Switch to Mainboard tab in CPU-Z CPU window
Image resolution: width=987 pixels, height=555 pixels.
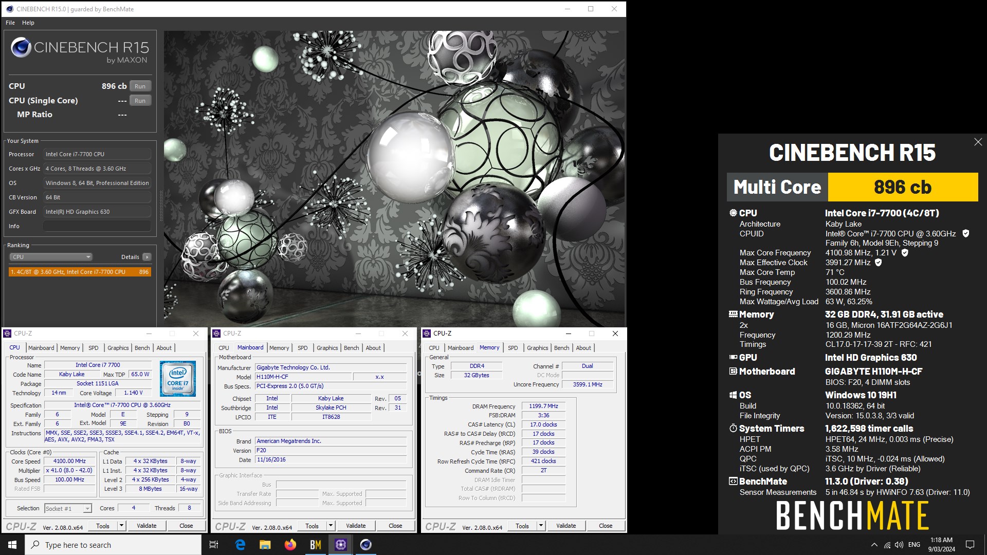click(41, 348)
